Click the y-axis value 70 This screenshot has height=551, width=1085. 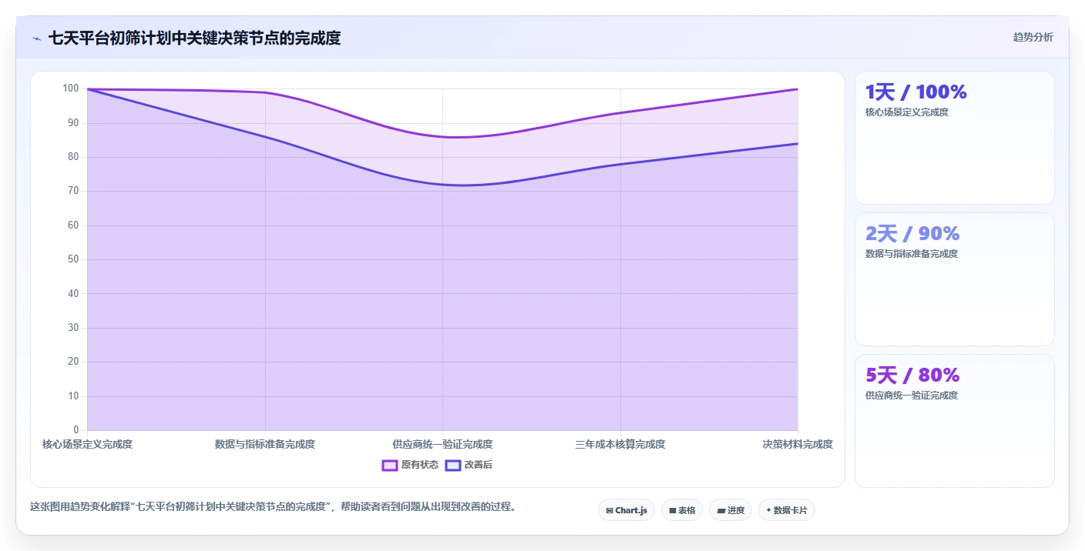[x=73, y=191]
